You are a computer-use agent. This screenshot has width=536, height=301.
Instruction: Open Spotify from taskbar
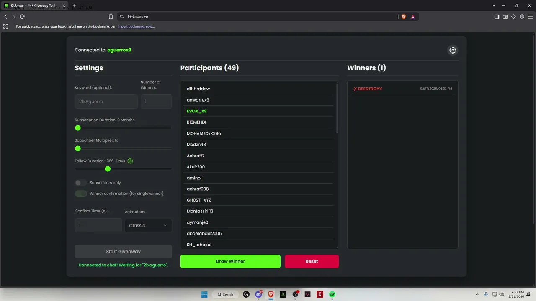tap(332, 294)
